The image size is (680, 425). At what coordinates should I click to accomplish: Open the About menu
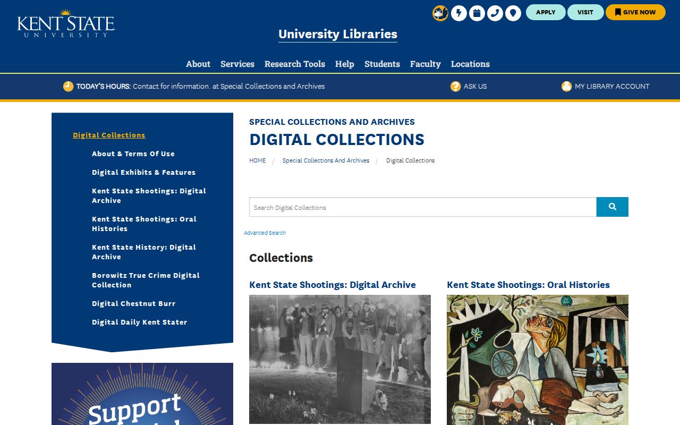coord(198,64)
